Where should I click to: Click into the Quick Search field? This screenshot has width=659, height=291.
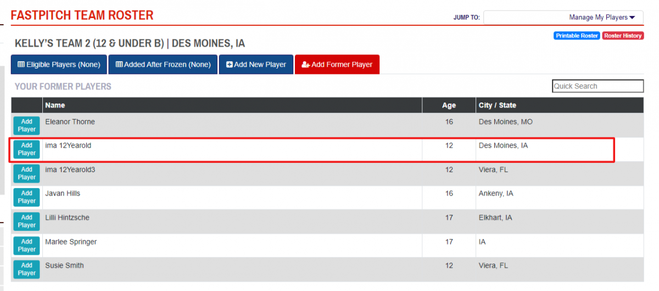[597, 86]
